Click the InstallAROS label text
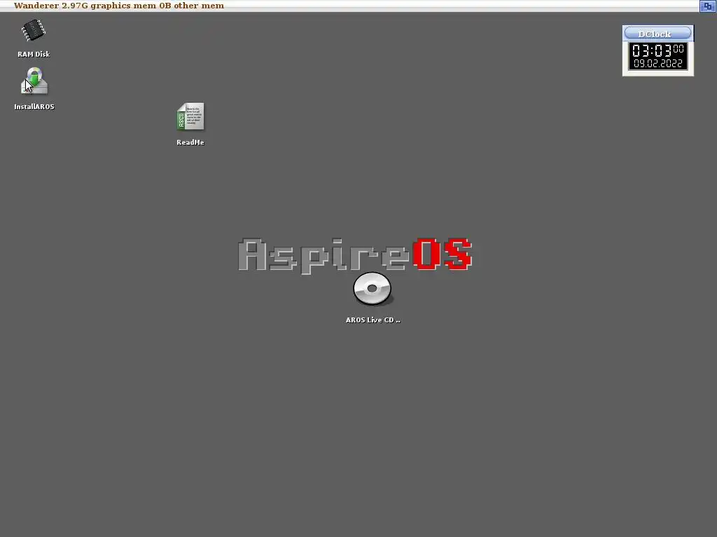The width and height of the screenshot is (717, 537). 34,106
